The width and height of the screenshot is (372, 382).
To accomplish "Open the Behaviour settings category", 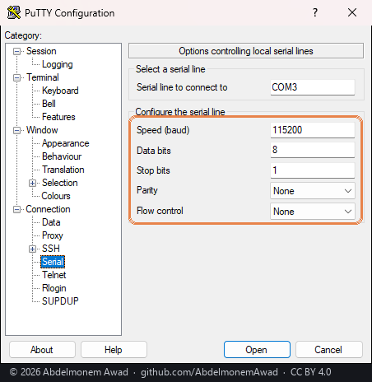I will pos(62,156).
